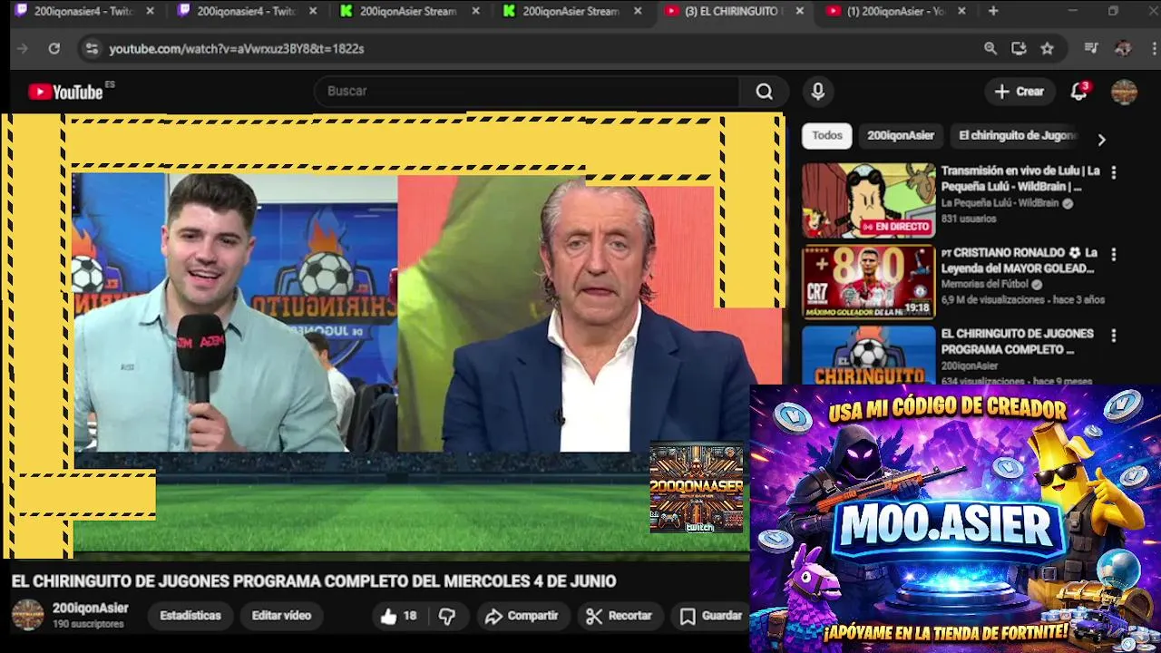The height and width of the screenshot is (653, 1161).
Task: Click channel name 'La Pequeña Lulú - WildBrain'
Action: click(x=1000, y=204)
